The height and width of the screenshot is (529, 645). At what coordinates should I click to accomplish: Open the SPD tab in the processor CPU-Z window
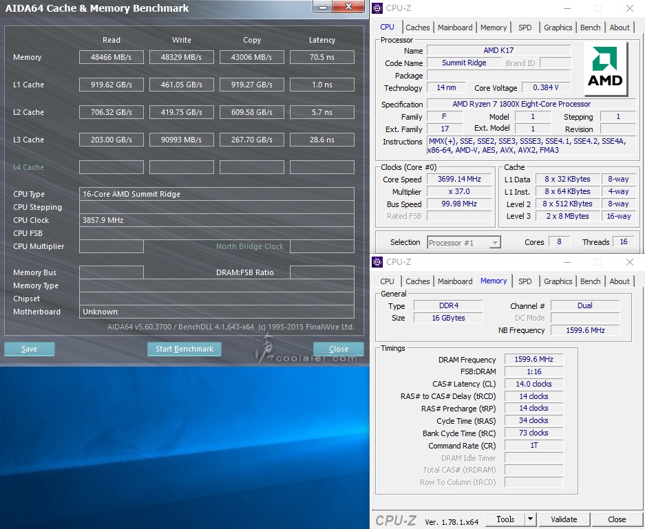525,28
